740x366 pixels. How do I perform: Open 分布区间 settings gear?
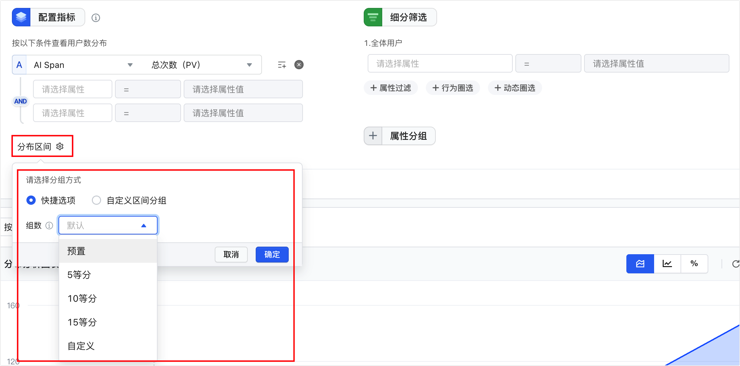click(60, 146)
